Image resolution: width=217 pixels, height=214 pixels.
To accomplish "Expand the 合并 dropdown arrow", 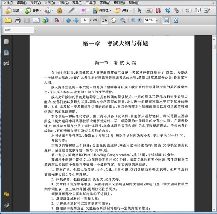I will pos(41,10).
